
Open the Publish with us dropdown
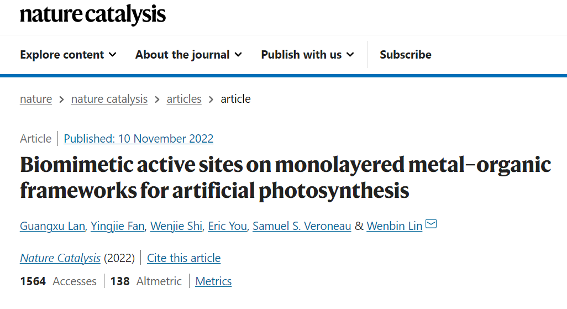(307, 55)
